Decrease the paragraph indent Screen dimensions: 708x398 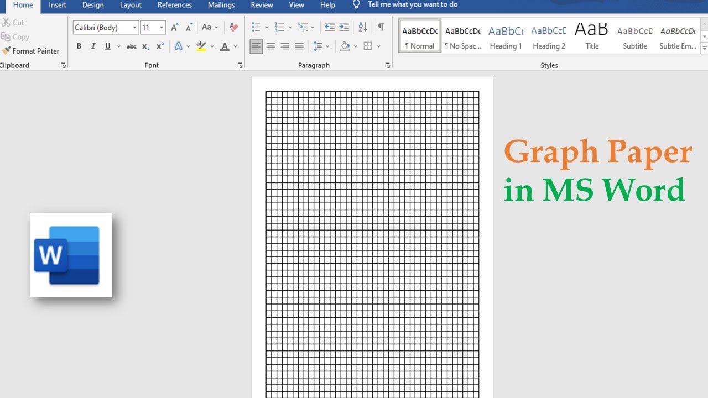(330, 27)
